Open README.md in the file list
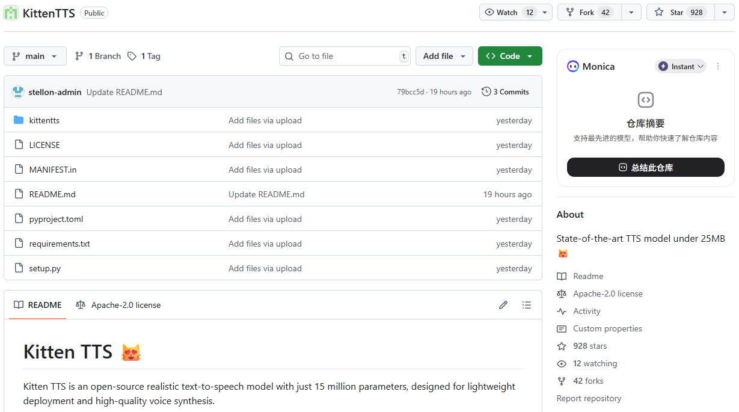The image size is (739, 412). pos(52,194)
